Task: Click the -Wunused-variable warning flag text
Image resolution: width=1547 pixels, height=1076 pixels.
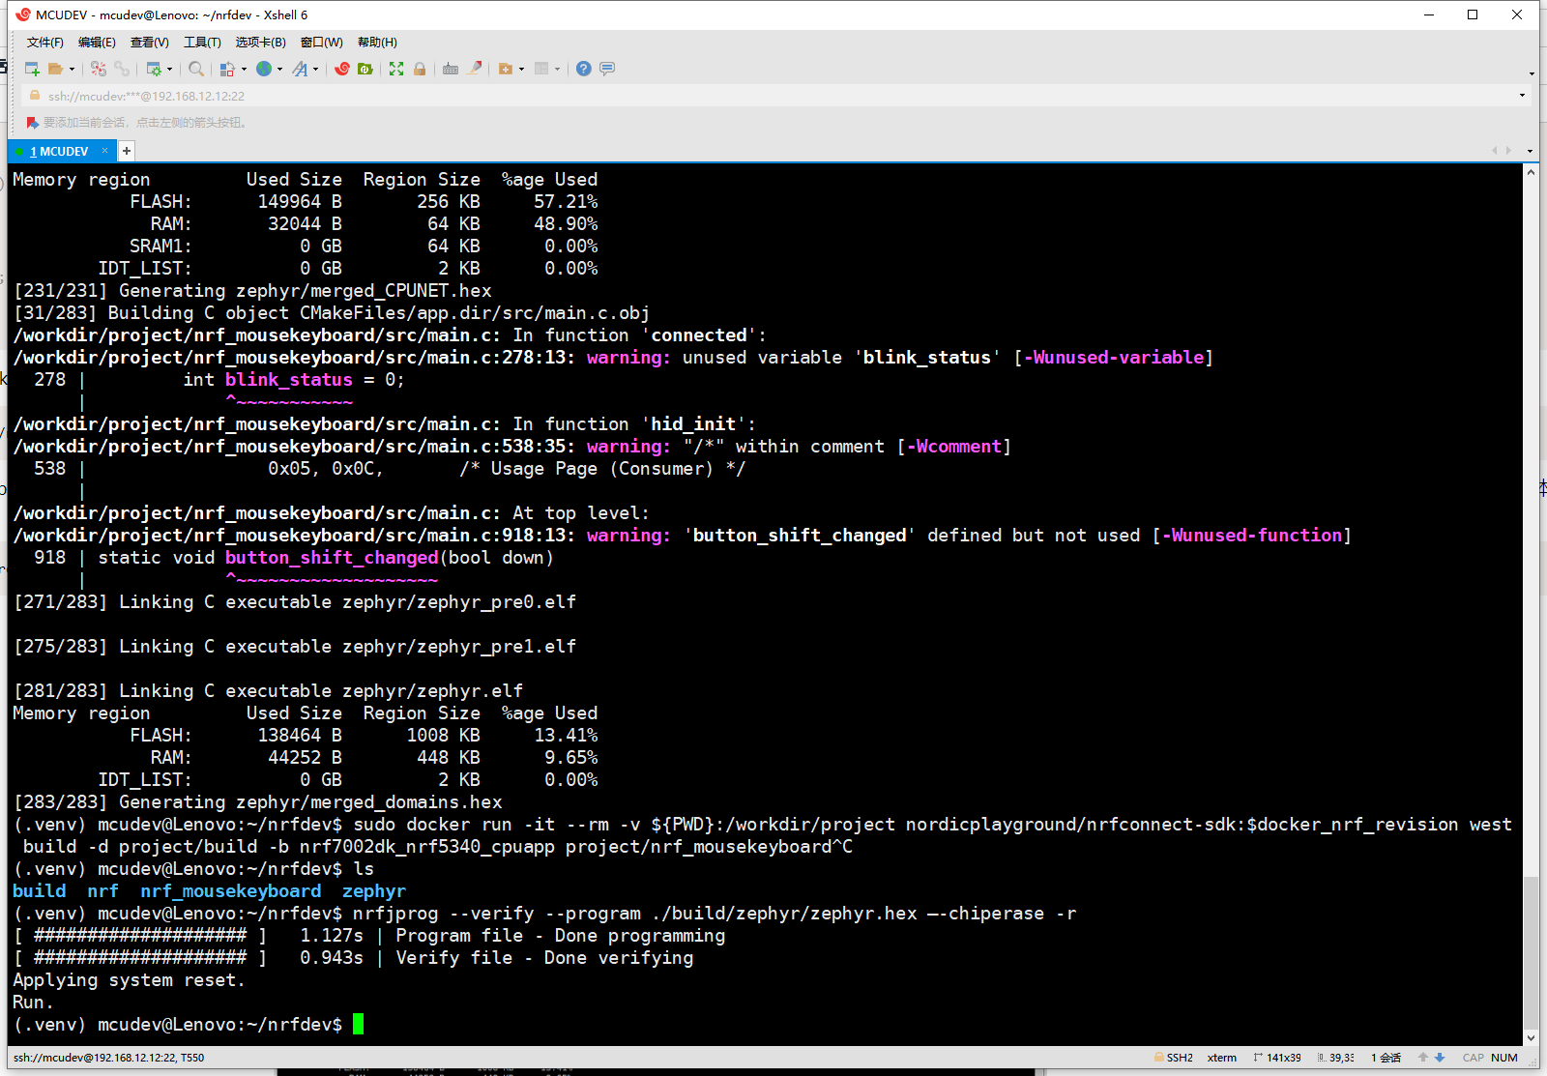Action: (1114, 358)
